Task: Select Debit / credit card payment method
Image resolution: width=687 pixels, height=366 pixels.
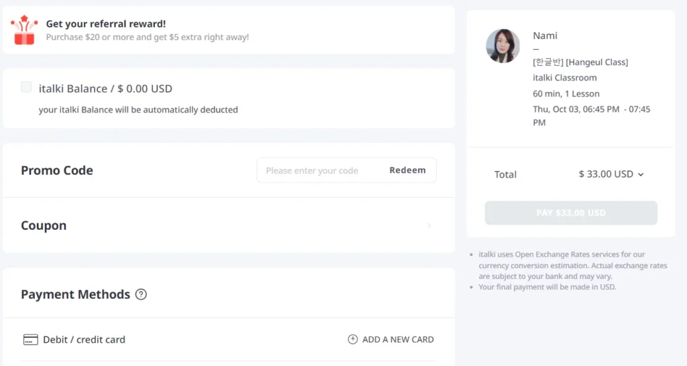Action: [x=84, y=340]
